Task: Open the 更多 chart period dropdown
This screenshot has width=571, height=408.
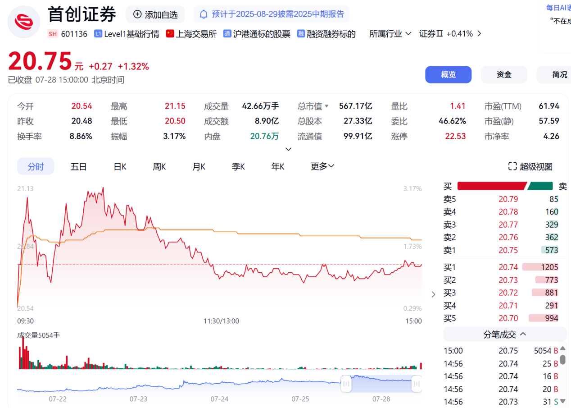Action: (x=322, y=166)
